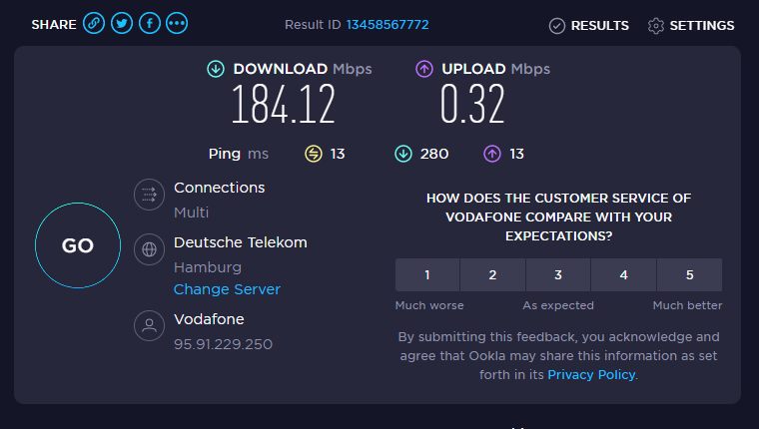Image resolution: width=759 pixels, height=429 pixels.
Task: Click Change Server link
Action: coord(227,289)
